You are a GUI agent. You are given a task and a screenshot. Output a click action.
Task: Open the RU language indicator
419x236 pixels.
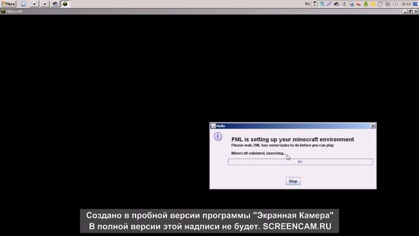pos(308,4)
